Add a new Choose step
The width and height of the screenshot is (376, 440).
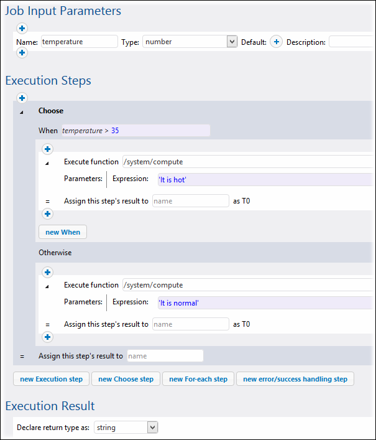click(x=126, y=379)
